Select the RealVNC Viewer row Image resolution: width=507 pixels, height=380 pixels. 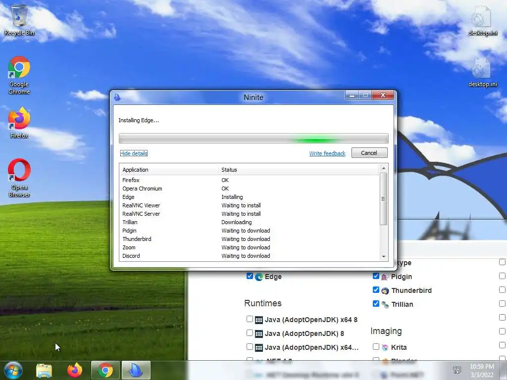(249, 205)
